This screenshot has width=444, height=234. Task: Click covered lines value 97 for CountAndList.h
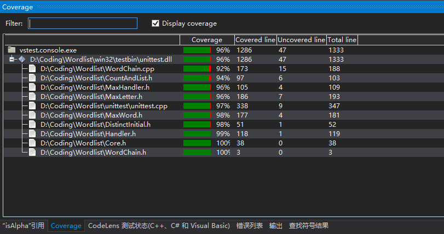point(240,78)
